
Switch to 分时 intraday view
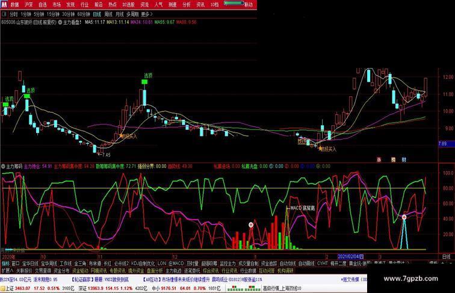[x=14, y=14]
